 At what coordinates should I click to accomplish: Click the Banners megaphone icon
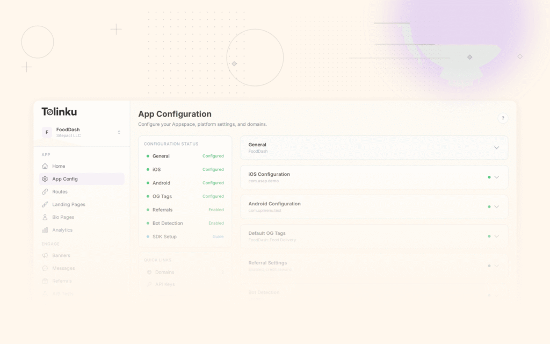(x=45, y=255)
